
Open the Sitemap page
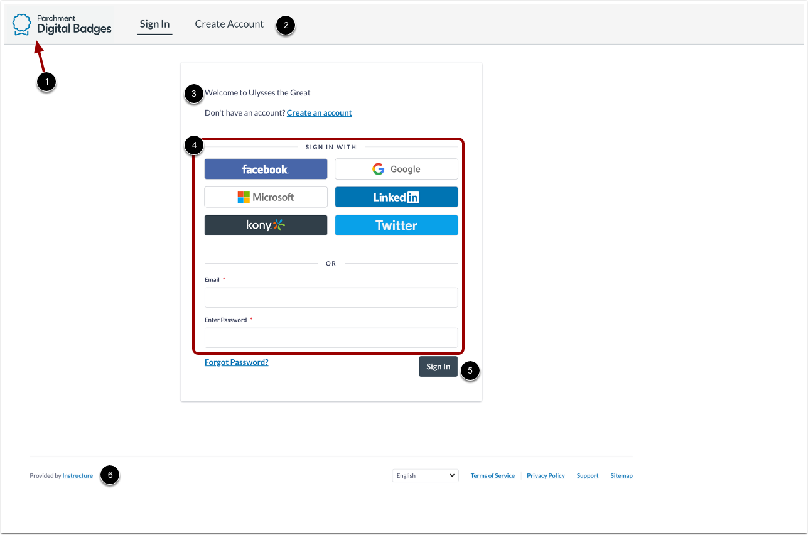[621, 475]
